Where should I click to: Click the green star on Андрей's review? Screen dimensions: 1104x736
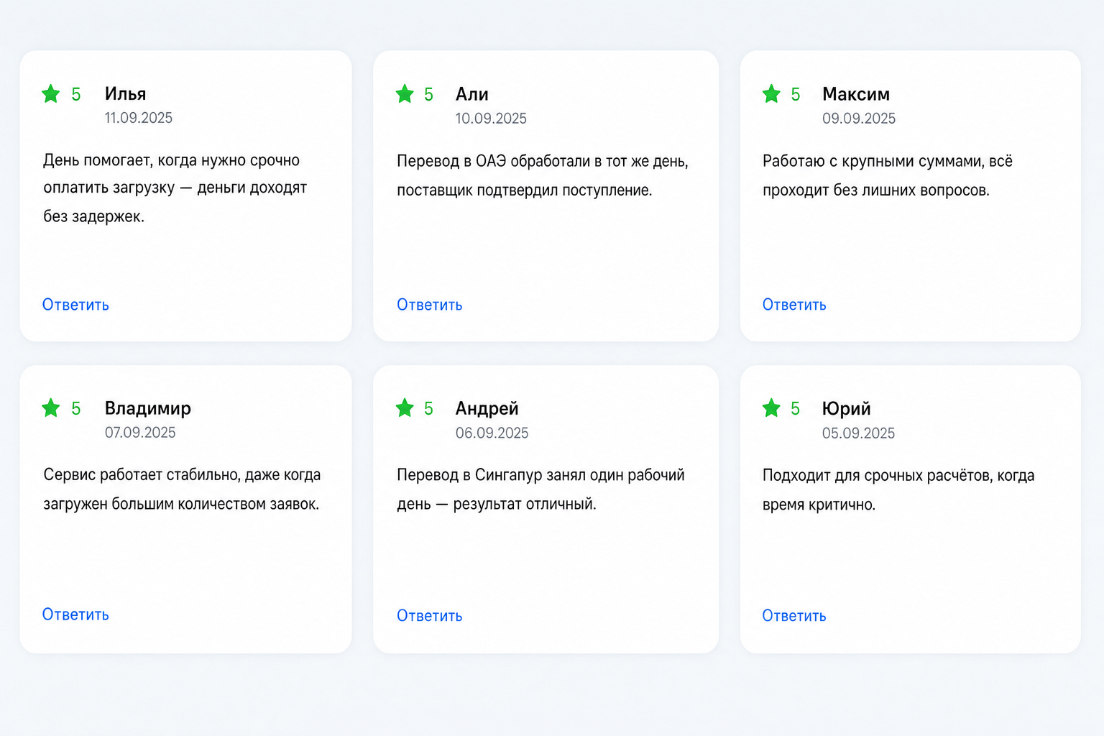(405, 408)
